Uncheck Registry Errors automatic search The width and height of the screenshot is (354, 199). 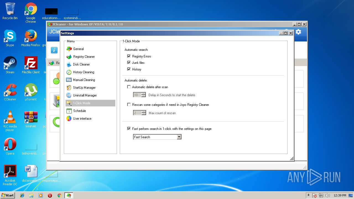[129, 56]
